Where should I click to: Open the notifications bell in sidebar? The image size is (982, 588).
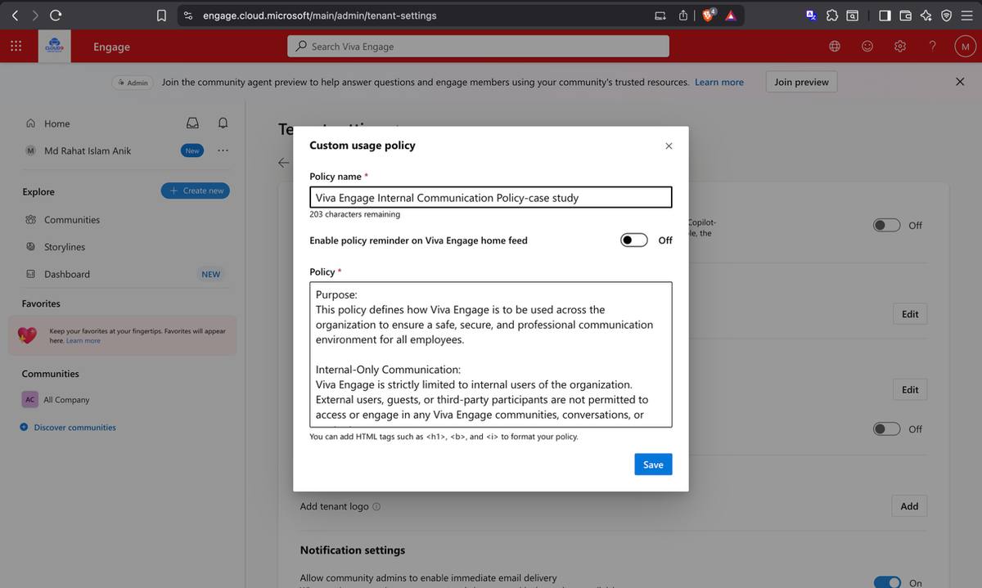[223, 123]
